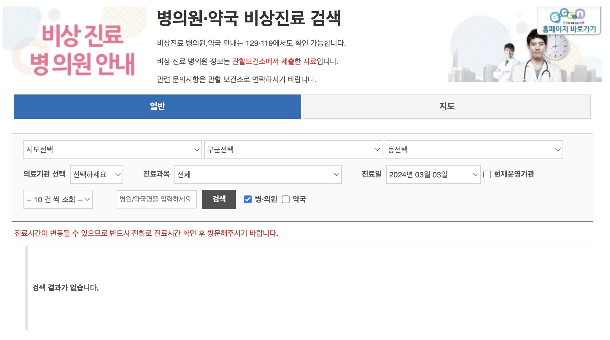
Task: Open the 의료기관 선택 dropdown
Action: [96, 174]
